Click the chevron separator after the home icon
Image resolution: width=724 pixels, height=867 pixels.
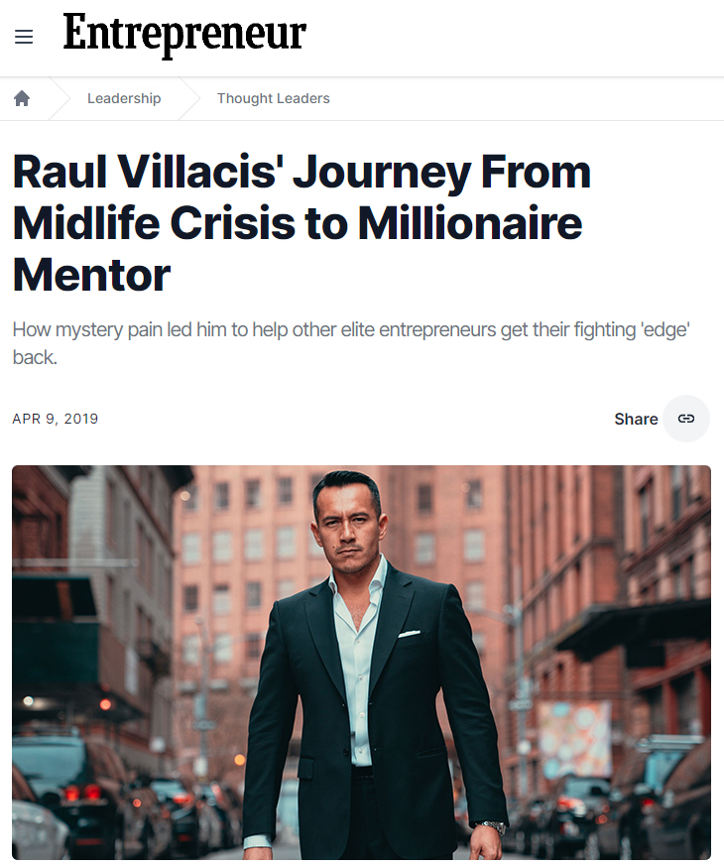60,98
